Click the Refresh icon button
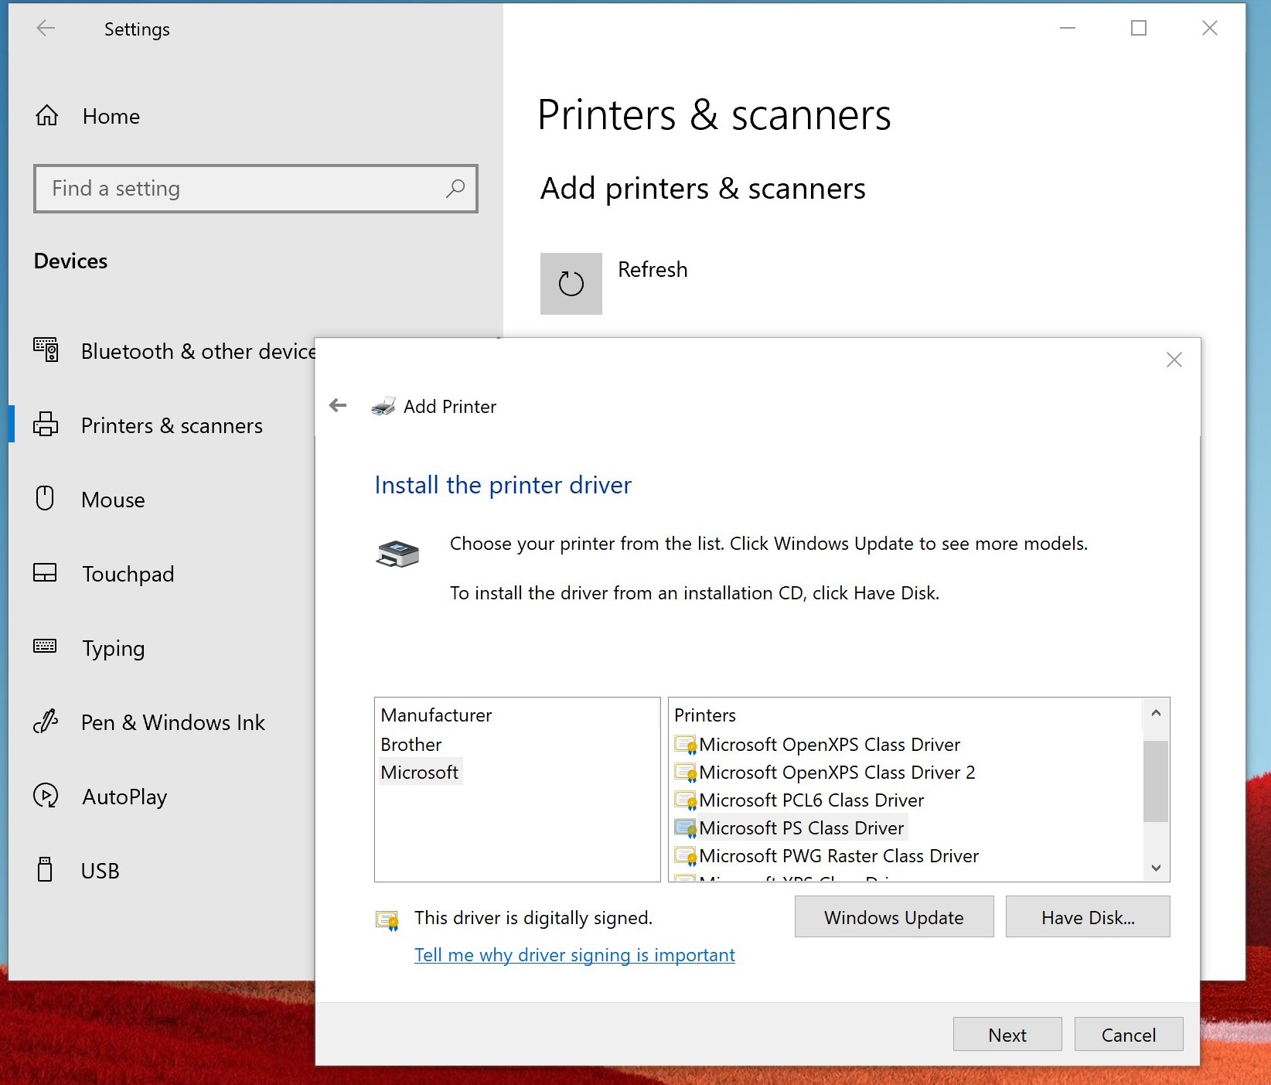This screenshot has height=1085, width=1271. [571, 284]
